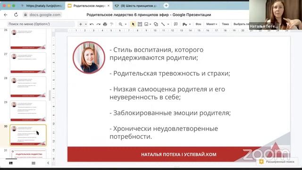Viewport: 302px width, 170px height.
Task: Close the Родительское лидерство tab
Action: click(x=109, y=6)
